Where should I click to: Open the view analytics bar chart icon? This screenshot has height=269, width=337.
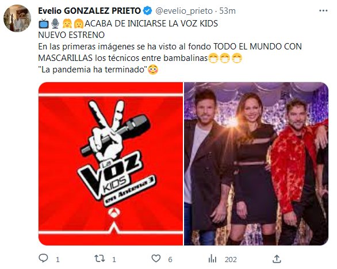click(212, 259)
